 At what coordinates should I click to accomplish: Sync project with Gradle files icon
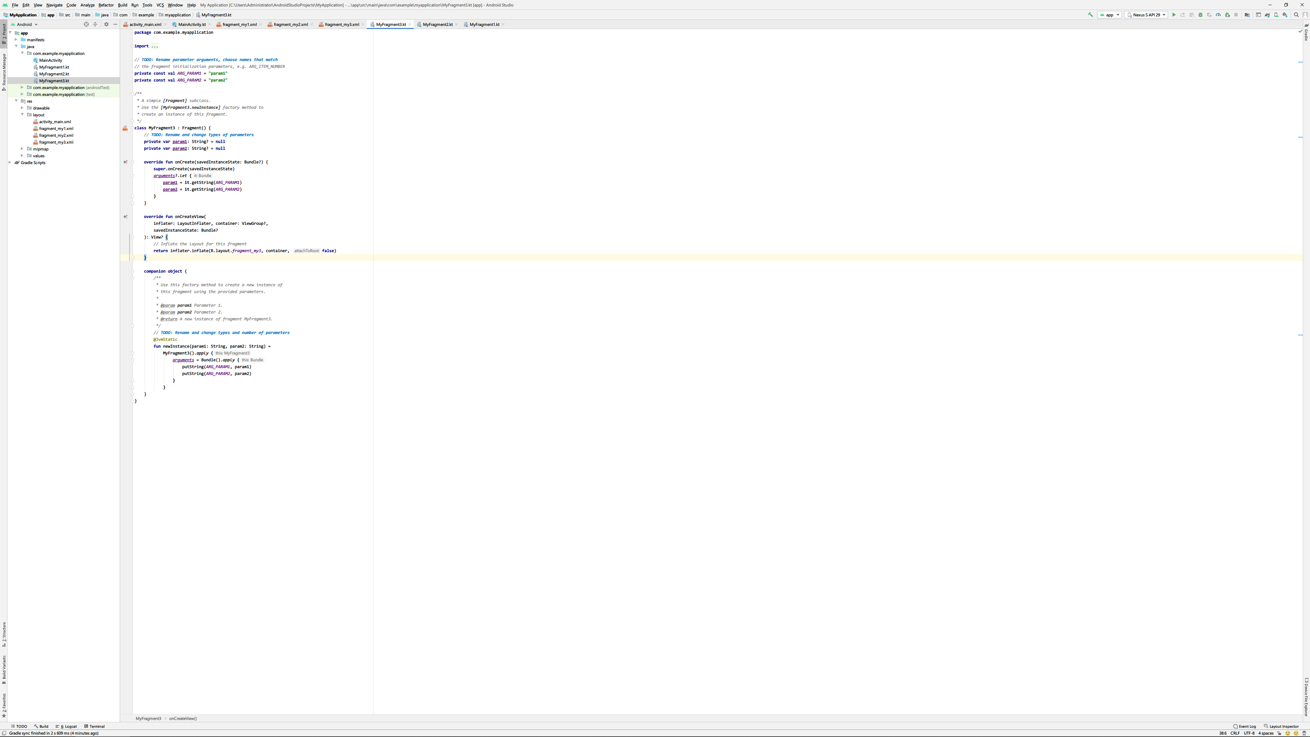click(1267, 15)
